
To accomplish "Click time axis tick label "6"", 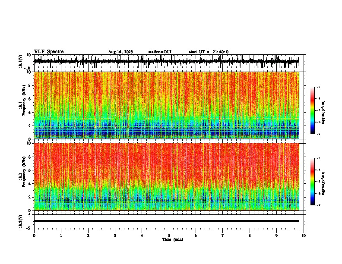I will [196, 236].
